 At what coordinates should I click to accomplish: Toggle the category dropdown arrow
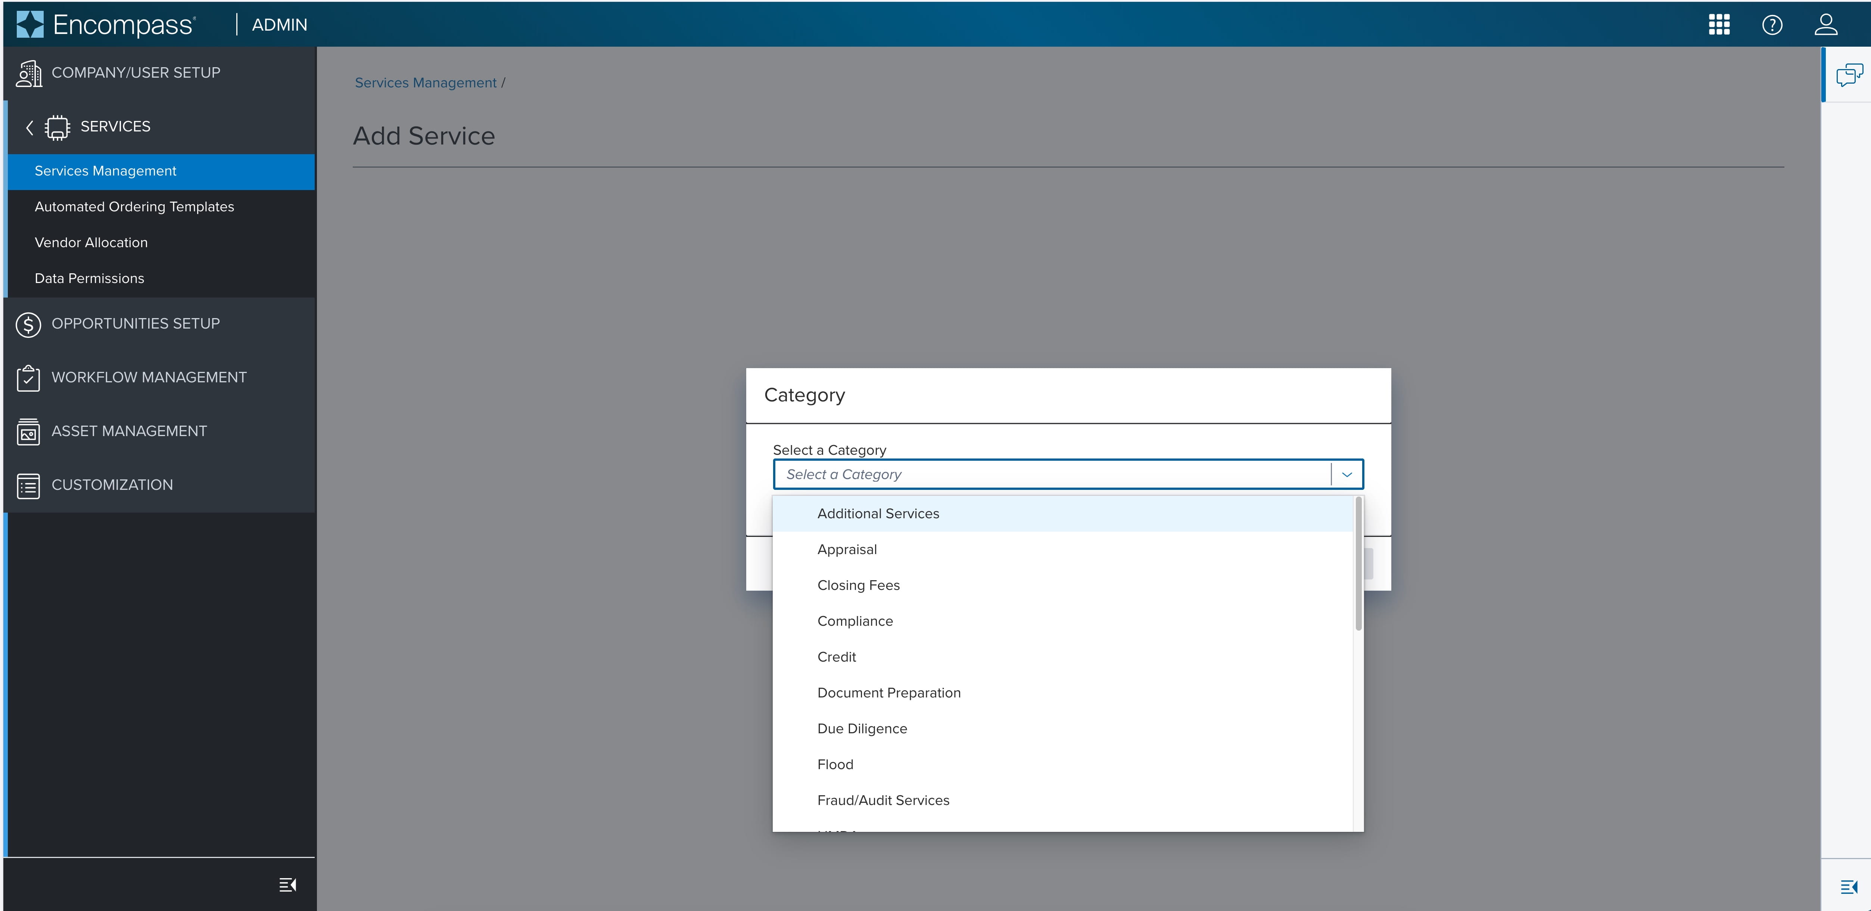(x=1347, y=475)
